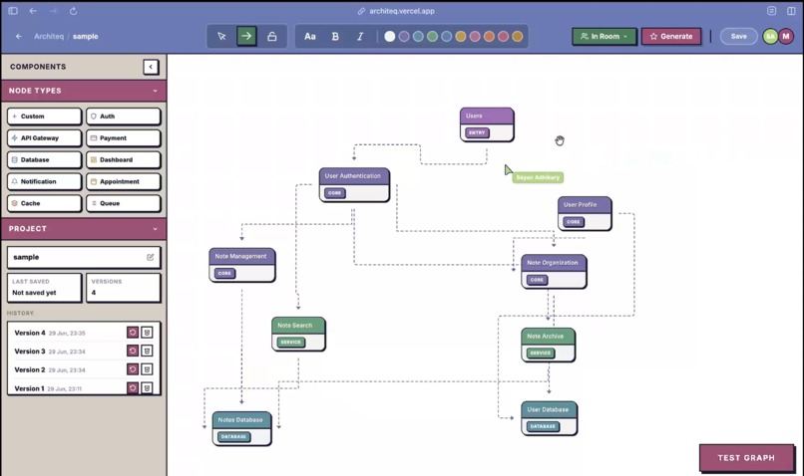Image resolution: width=804 pixels, height=476 pixels.
Task: Click the Generate button
Action: [670, 36]
